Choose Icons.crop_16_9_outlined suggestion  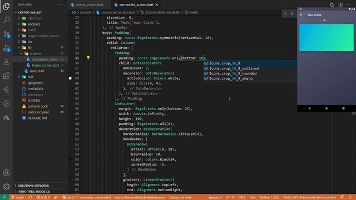pyautogui.click(x=250, y=68)
